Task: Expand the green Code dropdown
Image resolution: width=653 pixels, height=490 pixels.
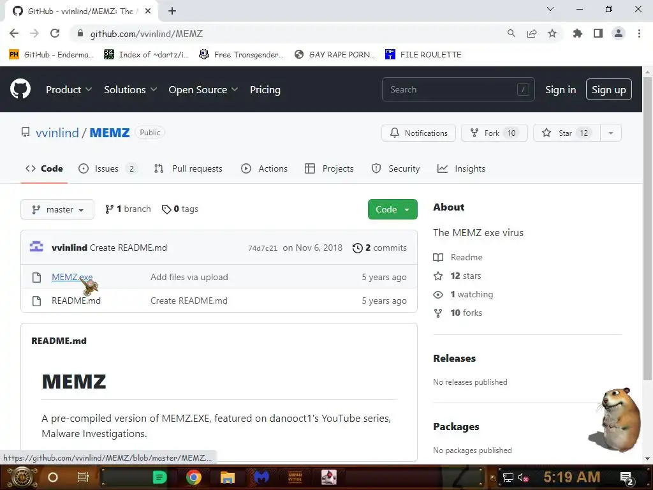Action: pyautogui.click(x=392, y=209)
